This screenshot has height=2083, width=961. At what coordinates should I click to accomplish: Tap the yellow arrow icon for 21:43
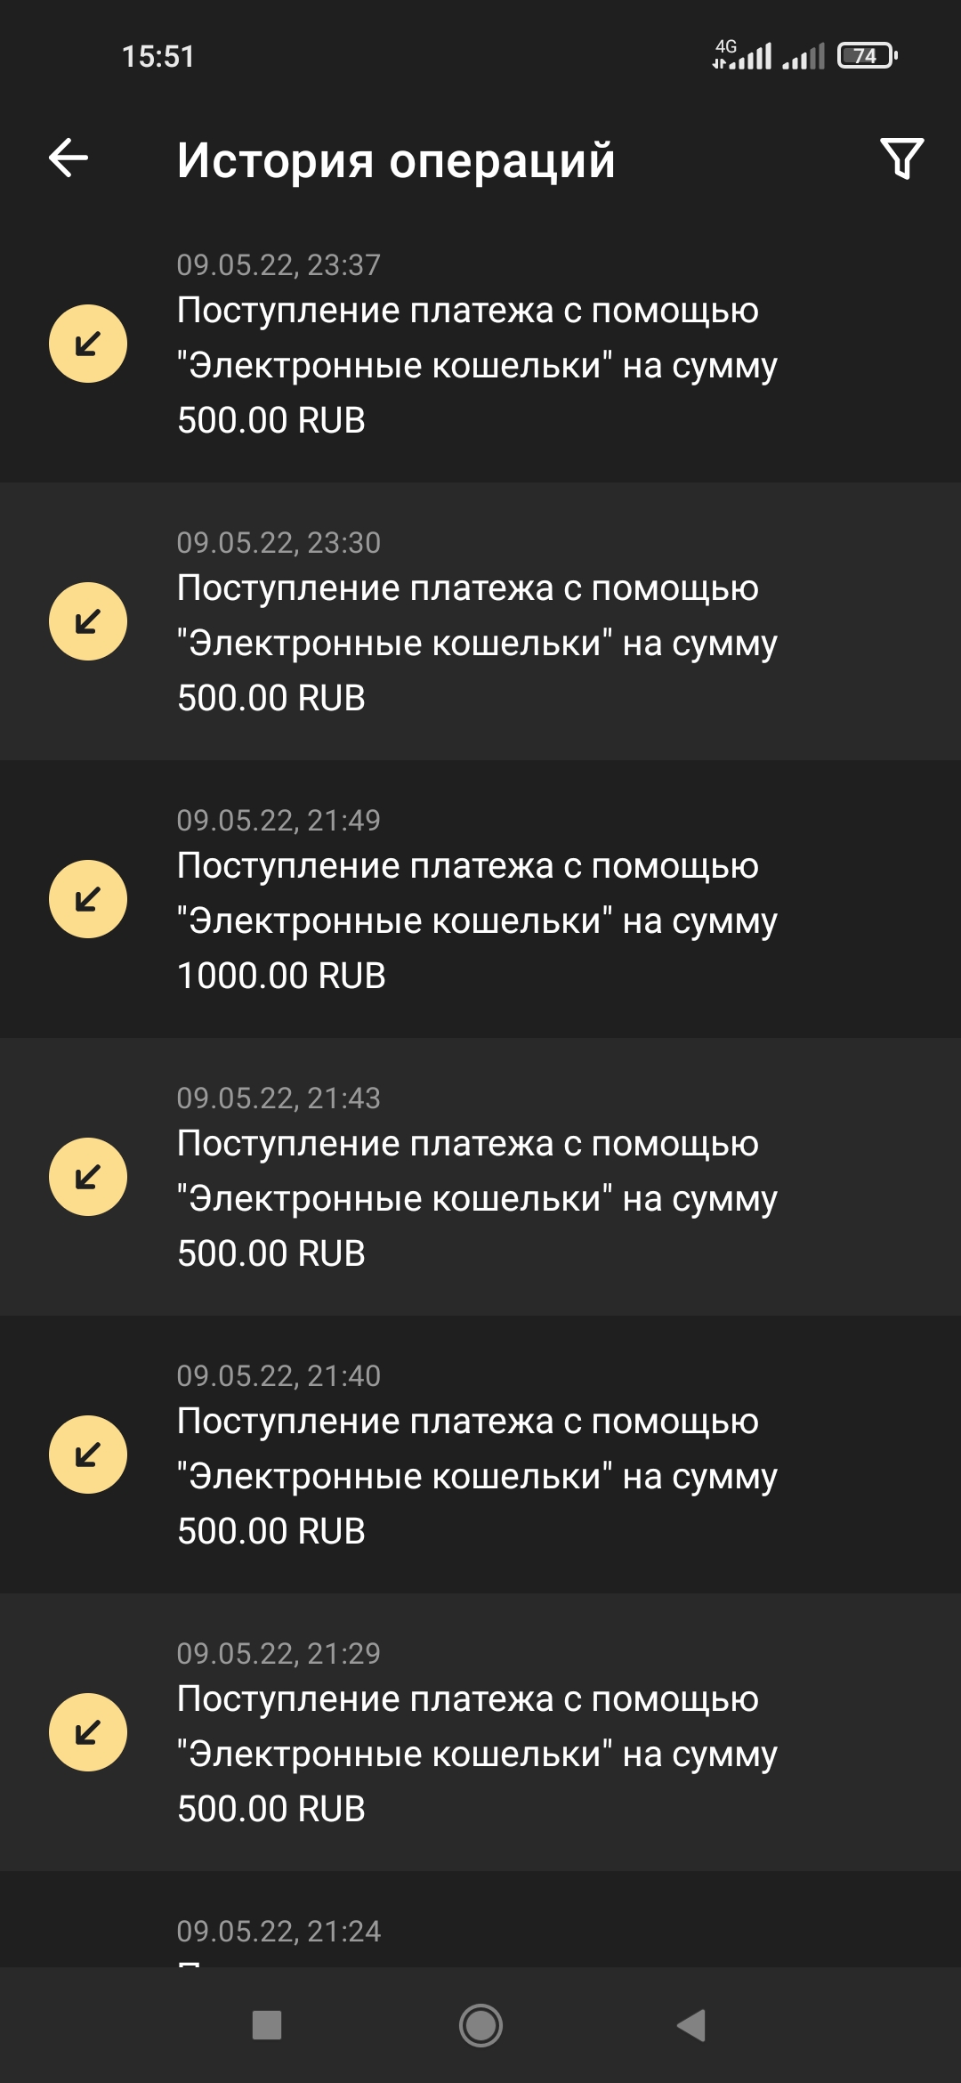point(88,1177)
